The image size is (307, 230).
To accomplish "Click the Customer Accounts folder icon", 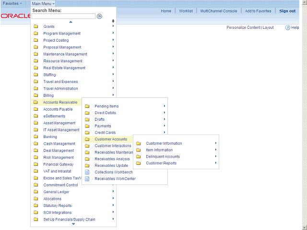I will pyautogui.click(x=87, y=139).
